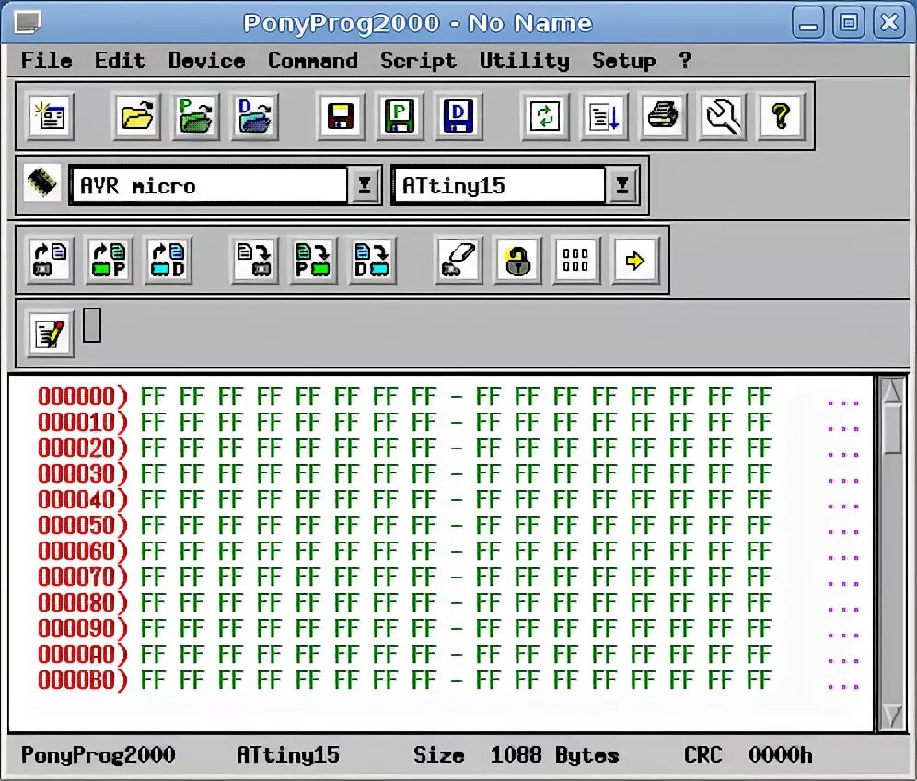Click the New Window toolbar icon
The image size is (917, 781).
tap(51, 115)
